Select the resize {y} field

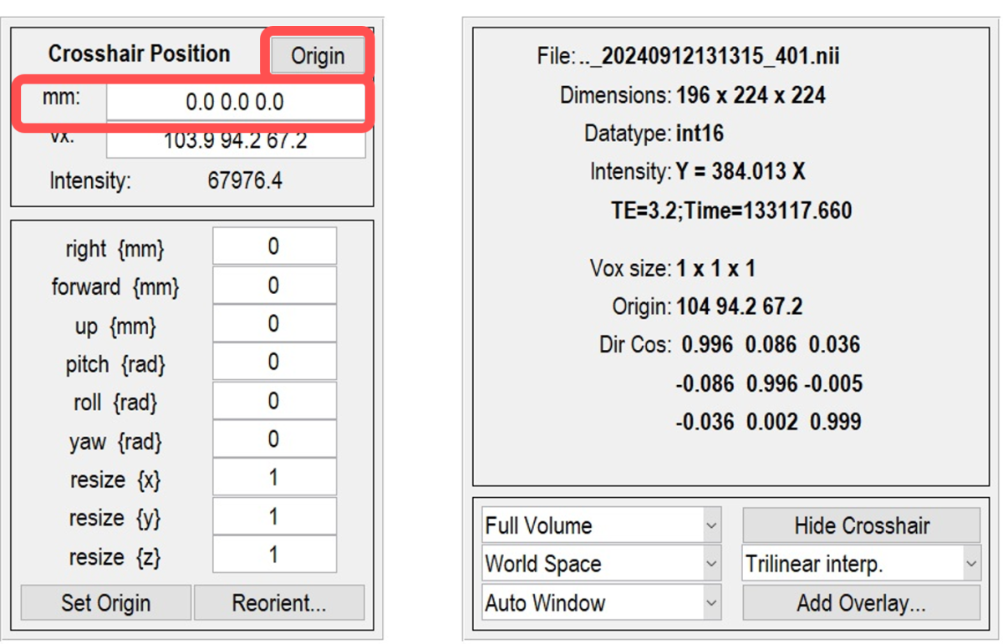point(274,517)
